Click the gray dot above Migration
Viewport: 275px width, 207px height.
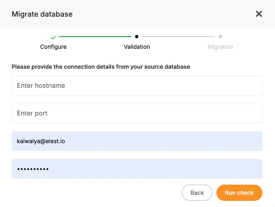pyautogui.click(x=220, y=37)
